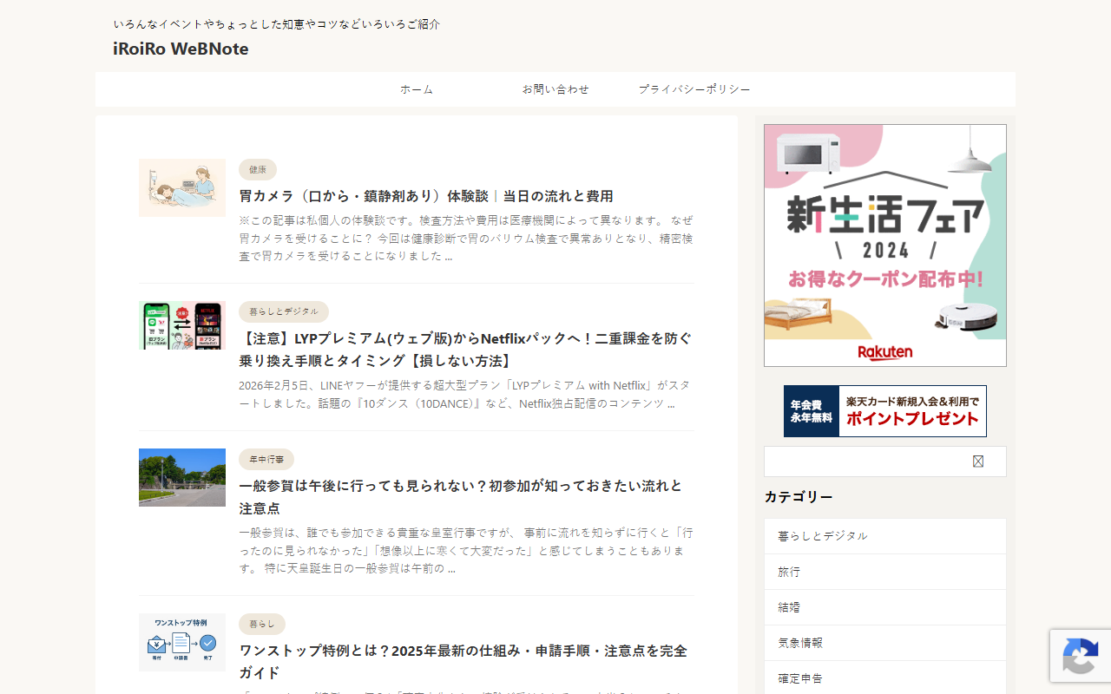Select the 確定申告 category
Screen dimensions: 1111x694
pyautogui.click(x=885, y=678)
